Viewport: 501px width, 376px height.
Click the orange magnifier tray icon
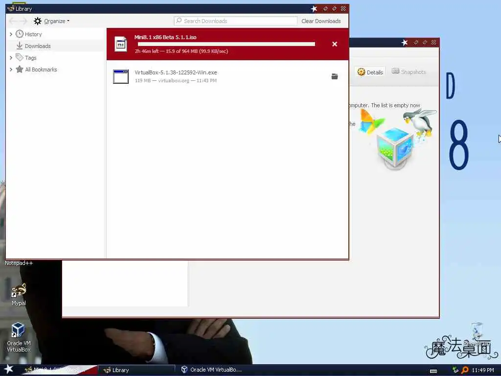(x=465, y=370)
